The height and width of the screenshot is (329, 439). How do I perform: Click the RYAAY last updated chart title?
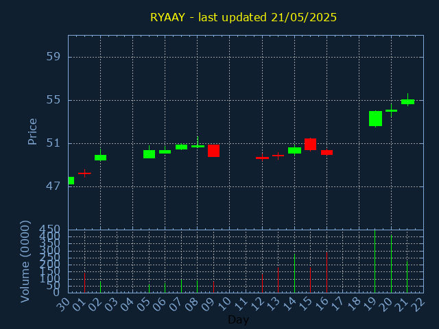click(244, 17)
